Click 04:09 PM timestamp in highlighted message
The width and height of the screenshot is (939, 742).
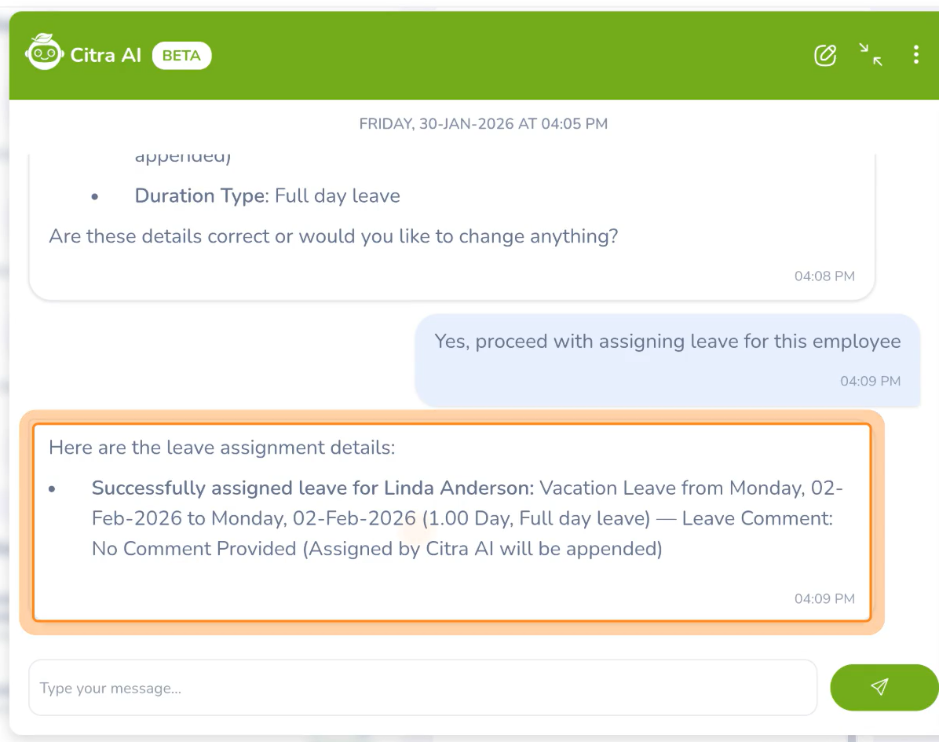point(824,599)
